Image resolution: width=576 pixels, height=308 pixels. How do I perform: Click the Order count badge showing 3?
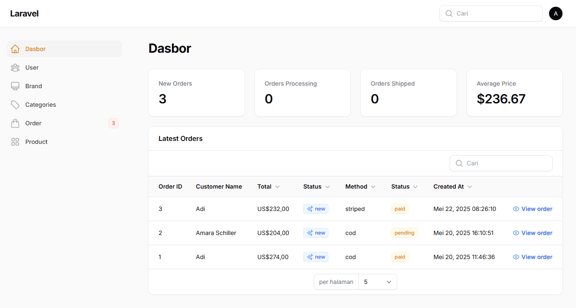tap(113, 123)
